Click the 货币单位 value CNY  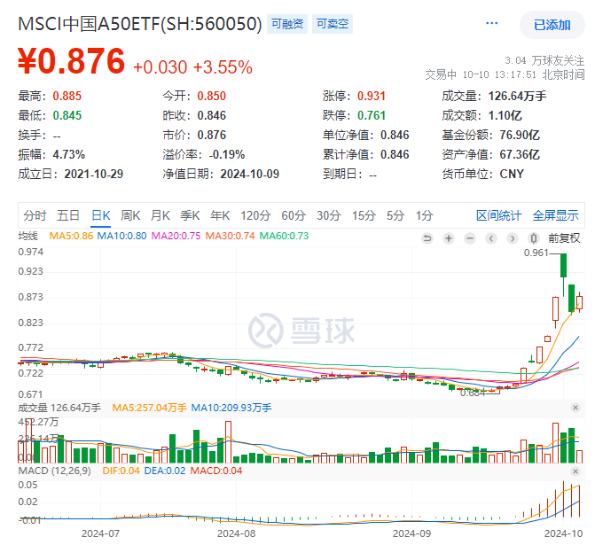point(512,174)
